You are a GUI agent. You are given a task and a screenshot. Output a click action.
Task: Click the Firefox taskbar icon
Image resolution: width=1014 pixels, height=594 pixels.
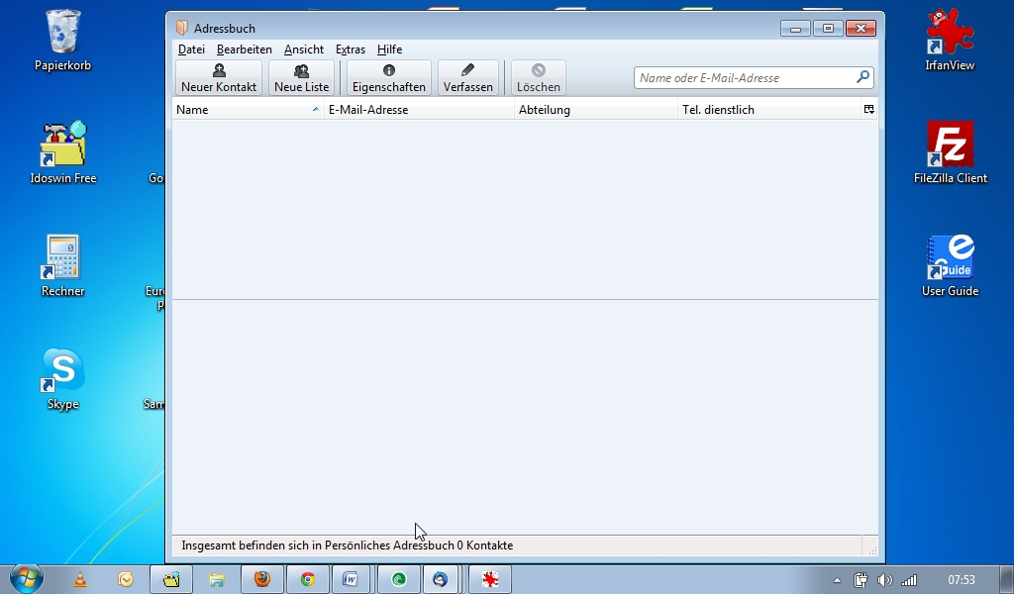point(261,579)
